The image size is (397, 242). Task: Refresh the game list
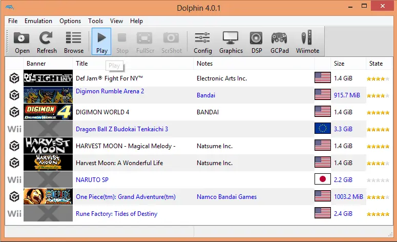pyautogui.click(x=47, y=42)
